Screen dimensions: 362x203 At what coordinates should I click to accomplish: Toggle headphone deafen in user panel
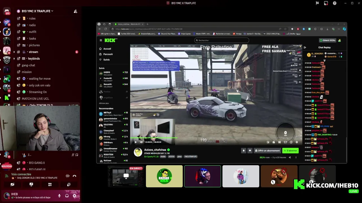pos(67,196)
